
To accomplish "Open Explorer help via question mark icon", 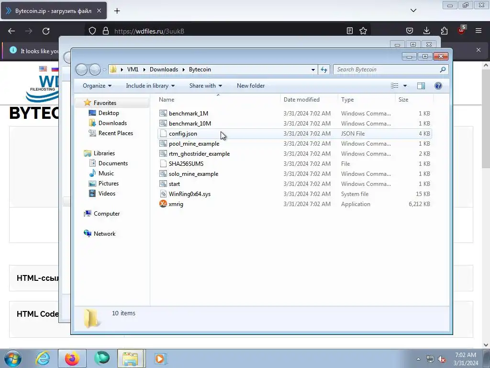I will 438,86.
